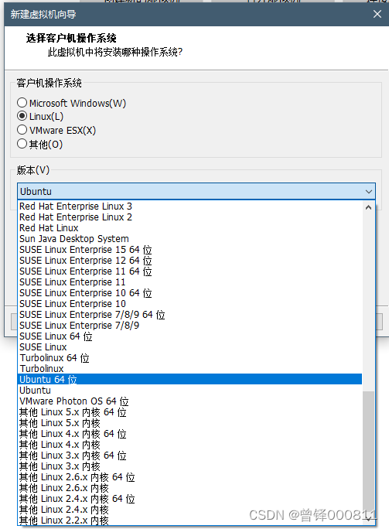389x529 pixels.
Task: Select VMware Photon OS 64 位
Action: click(x=189, y=401)
